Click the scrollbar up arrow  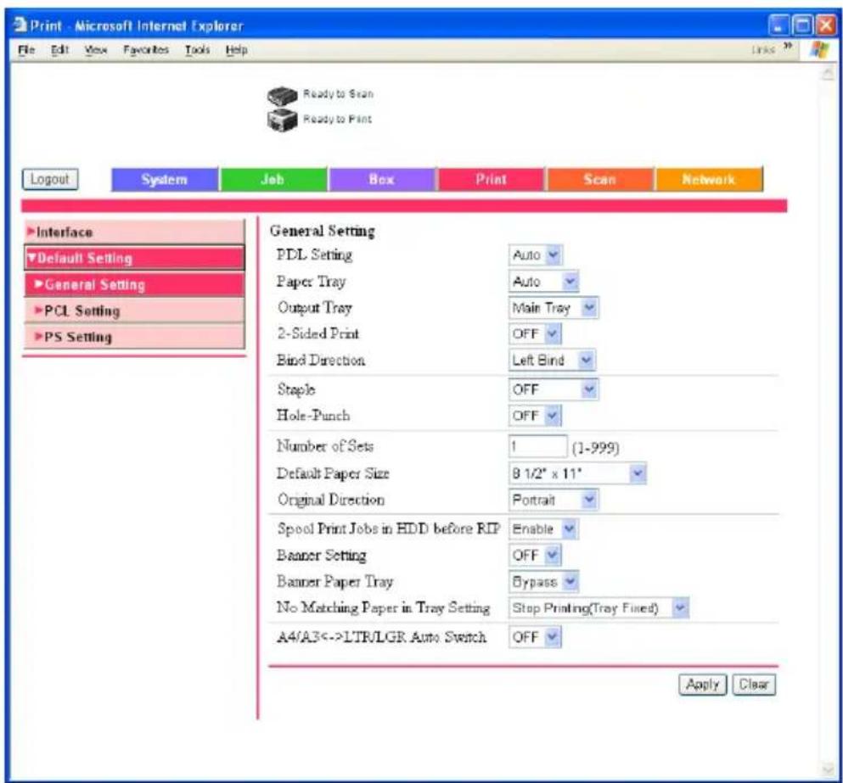click(x=828, y=73)
